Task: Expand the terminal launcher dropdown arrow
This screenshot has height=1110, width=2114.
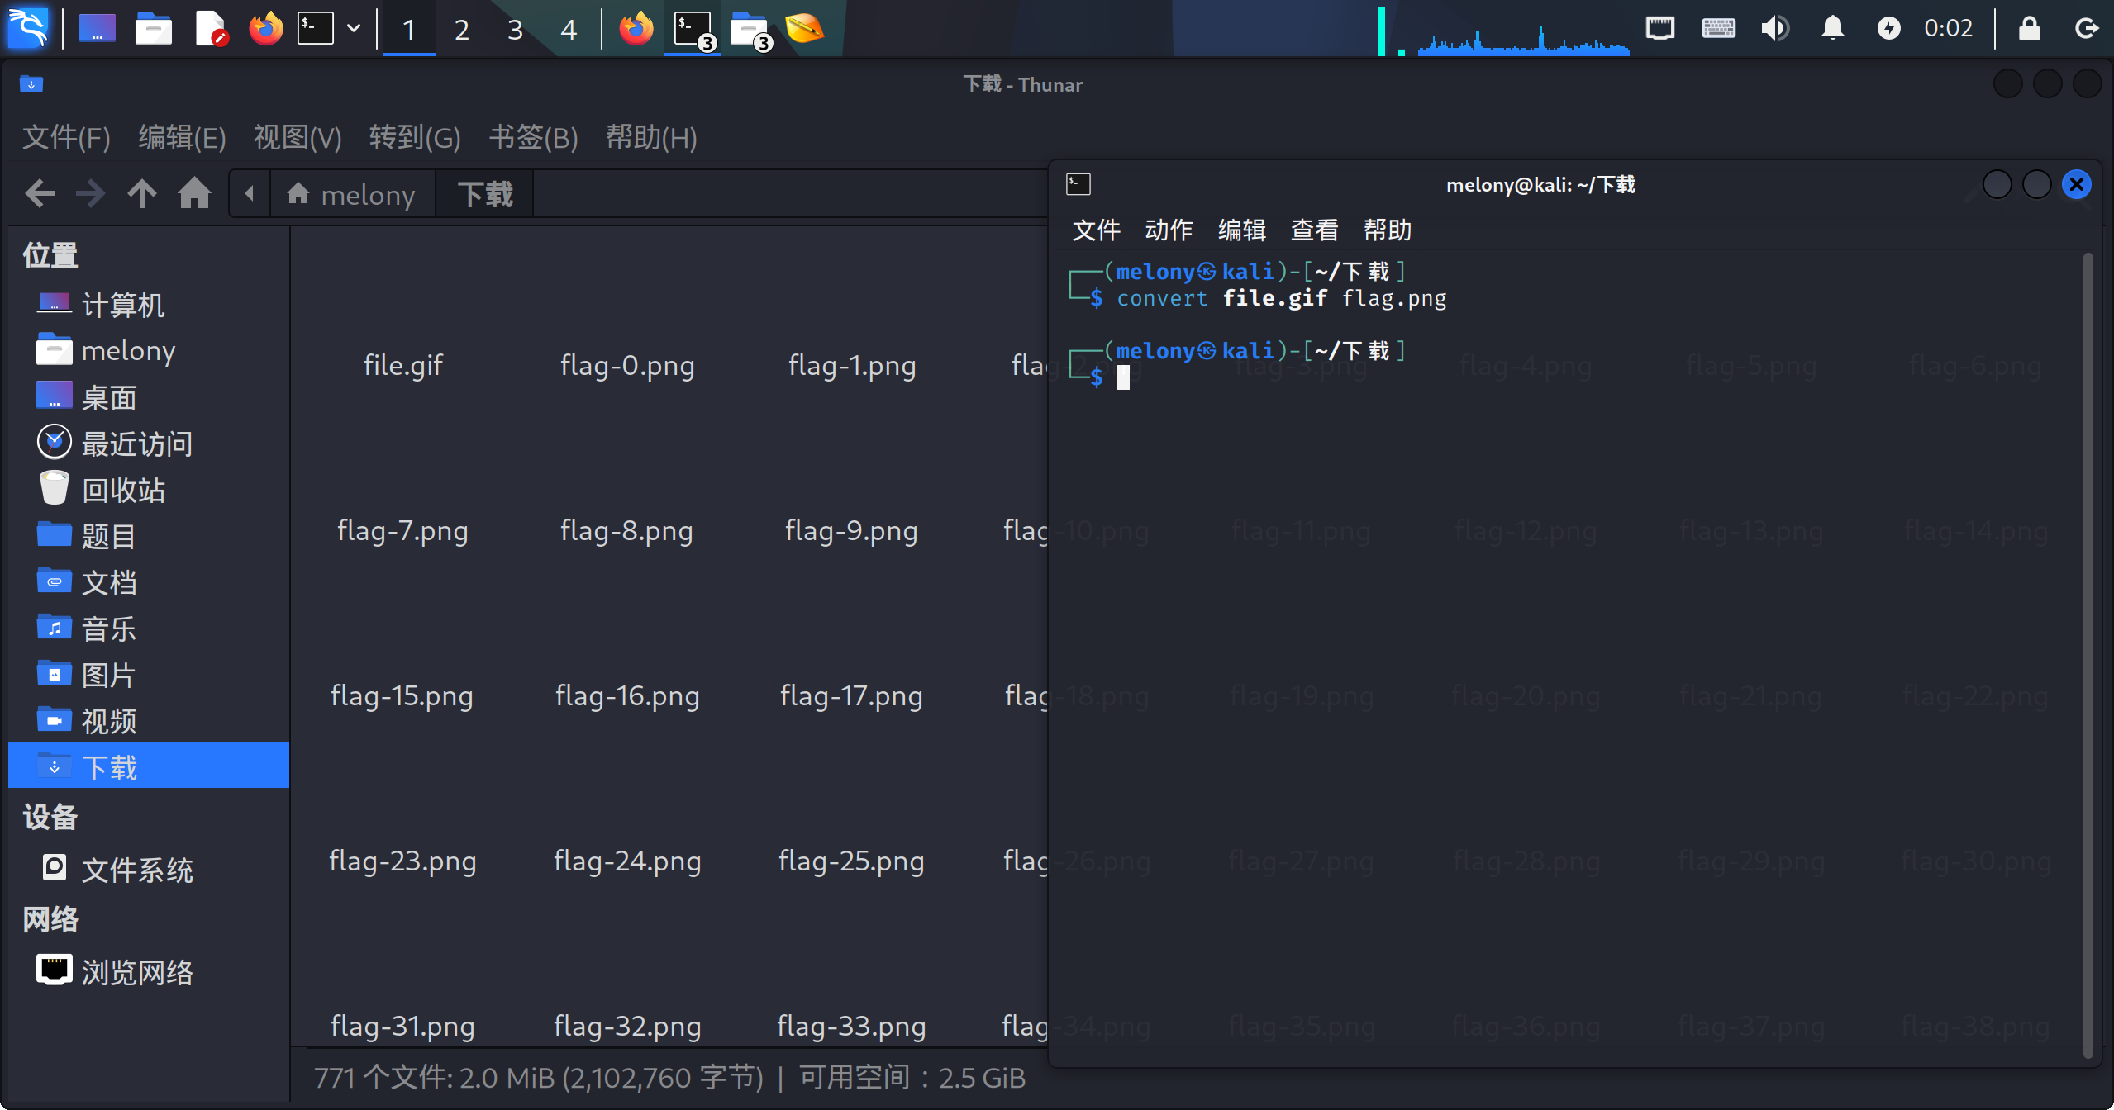Action: 354,28
